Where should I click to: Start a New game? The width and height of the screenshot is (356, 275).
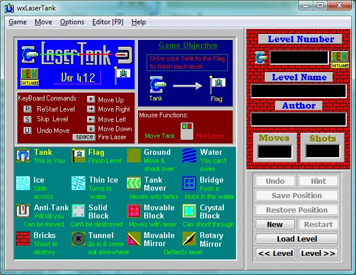click(275, 224)
